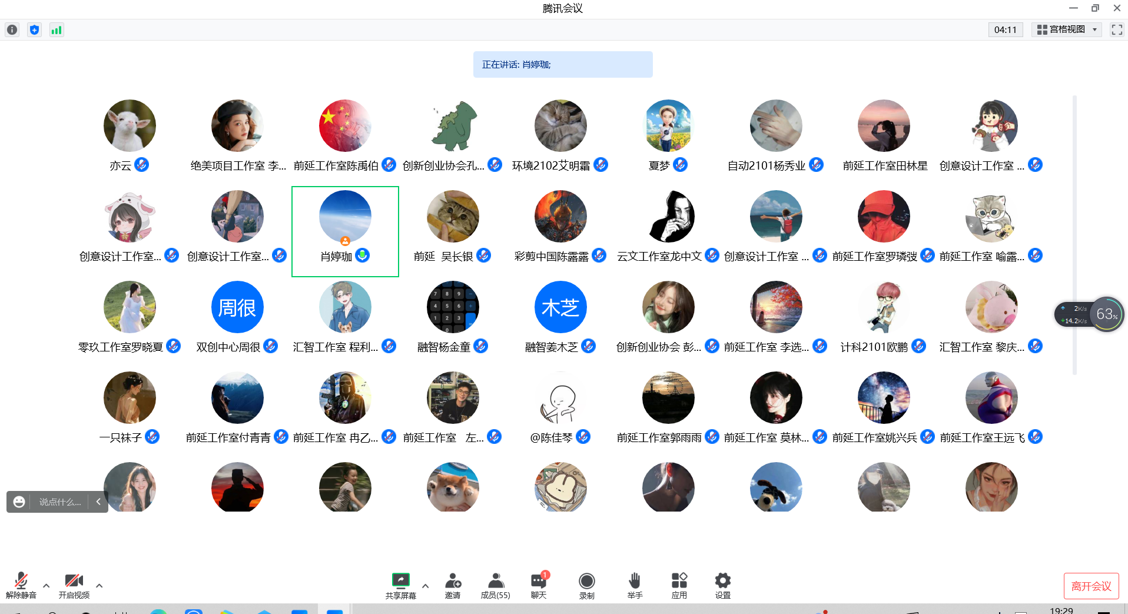Unmute microphone with 解除静音
The width and height of the screenshot is (1128, 614).
pos(21,585)
